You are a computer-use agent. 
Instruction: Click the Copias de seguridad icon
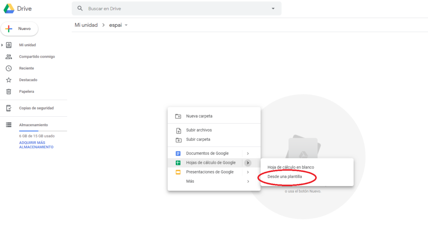click(9, 108)
